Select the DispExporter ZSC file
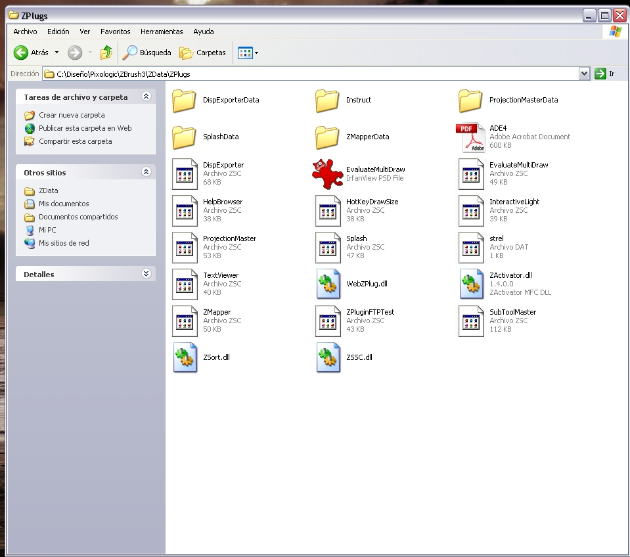This screenshot has width=630, height=557. click(208, 173)
